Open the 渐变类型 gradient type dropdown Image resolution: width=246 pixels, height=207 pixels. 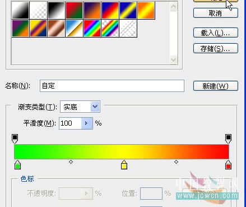[80, 107]
